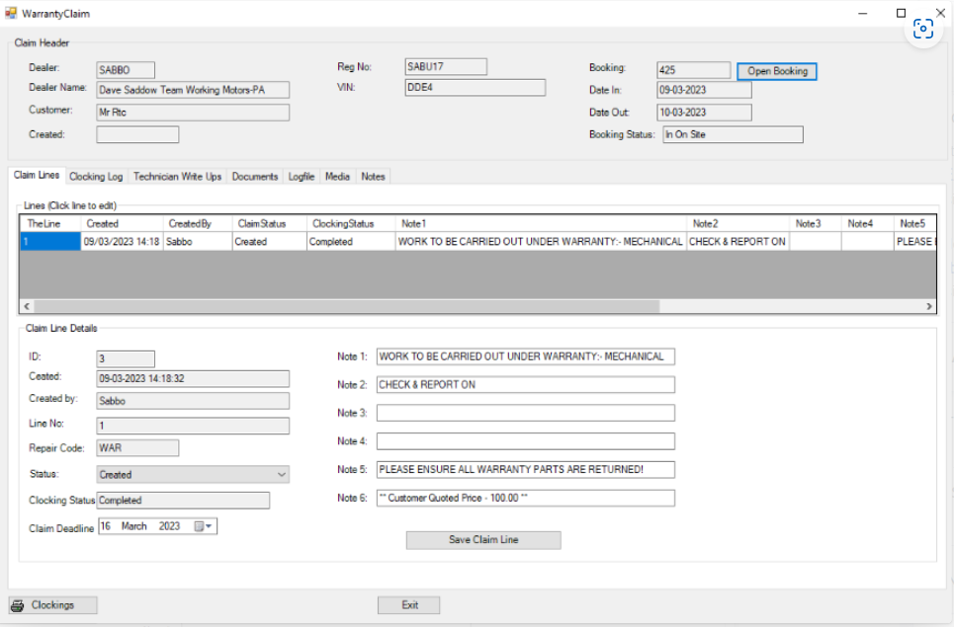This screenshot has width=954, height=627.
Task: Click the VIN field DDE4
Action: (x=476, y=88)
